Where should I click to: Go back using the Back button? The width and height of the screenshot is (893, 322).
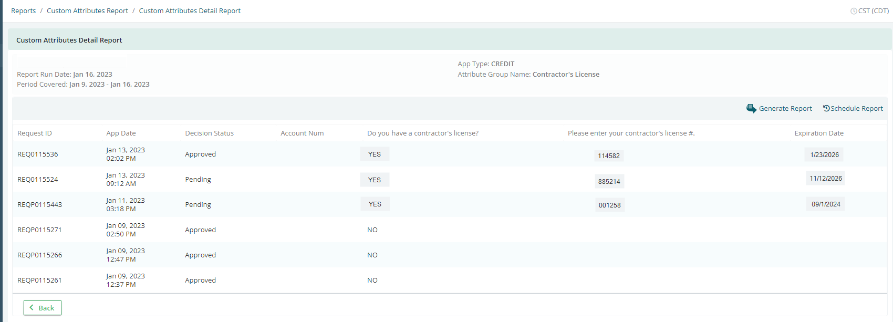pos(43,308)
